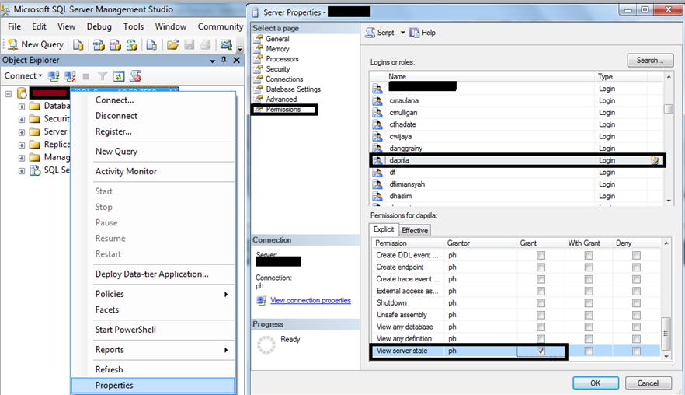Screen dimensions: 685x395
Task: Open Activity Monitor from the toolbar icon
Action: tap(226, 44)
